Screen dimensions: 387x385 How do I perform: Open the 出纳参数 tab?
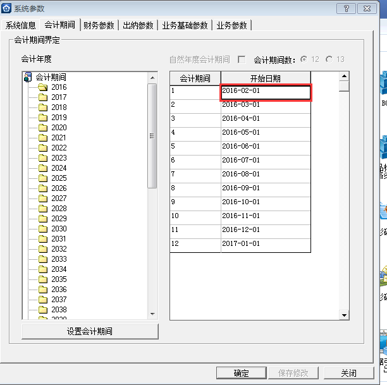(x=138, y=25)
